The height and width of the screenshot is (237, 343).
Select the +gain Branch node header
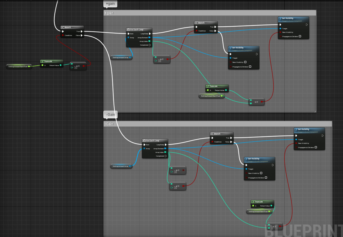coord(206,23)
